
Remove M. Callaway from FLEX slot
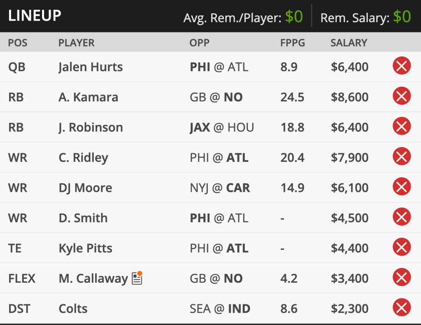pyautogui.click(x=402, y=278)
